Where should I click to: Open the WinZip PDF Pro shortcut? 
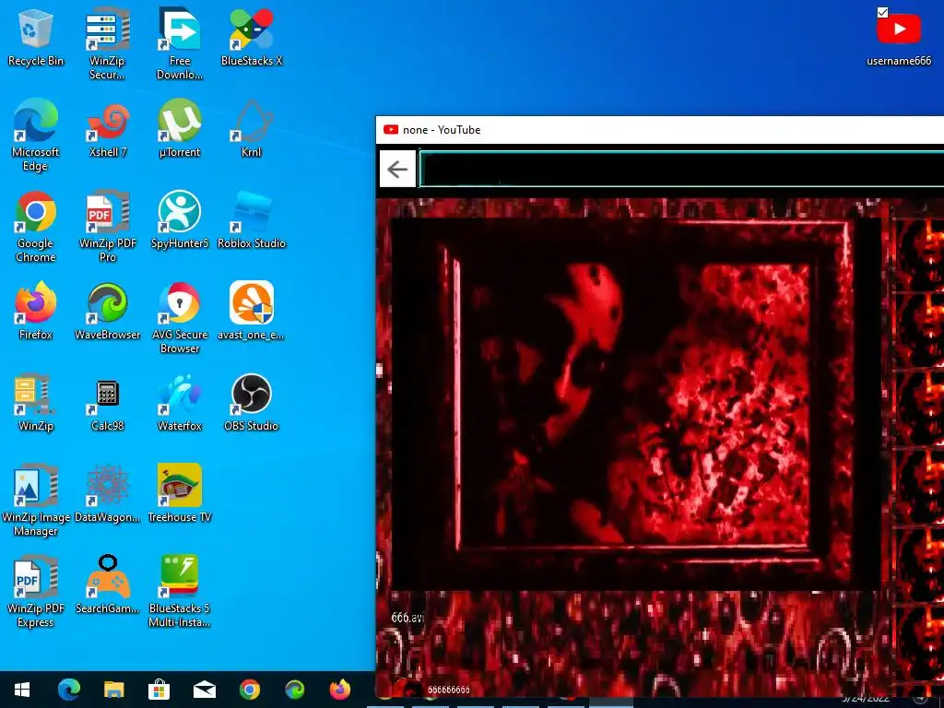tap(107, 227)
